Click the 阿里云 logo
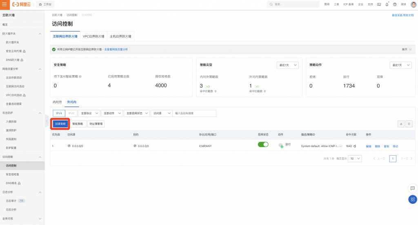This screenshot has height=225, width=418. 22,4
